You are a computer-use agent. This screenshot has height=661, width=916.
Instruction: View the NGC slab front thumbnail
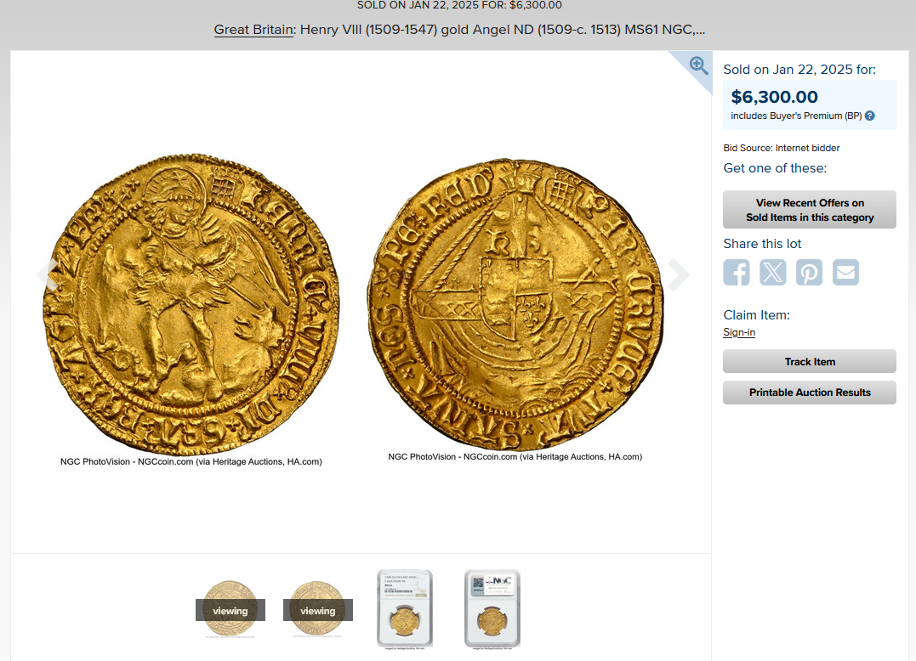[x=405, y=609]
